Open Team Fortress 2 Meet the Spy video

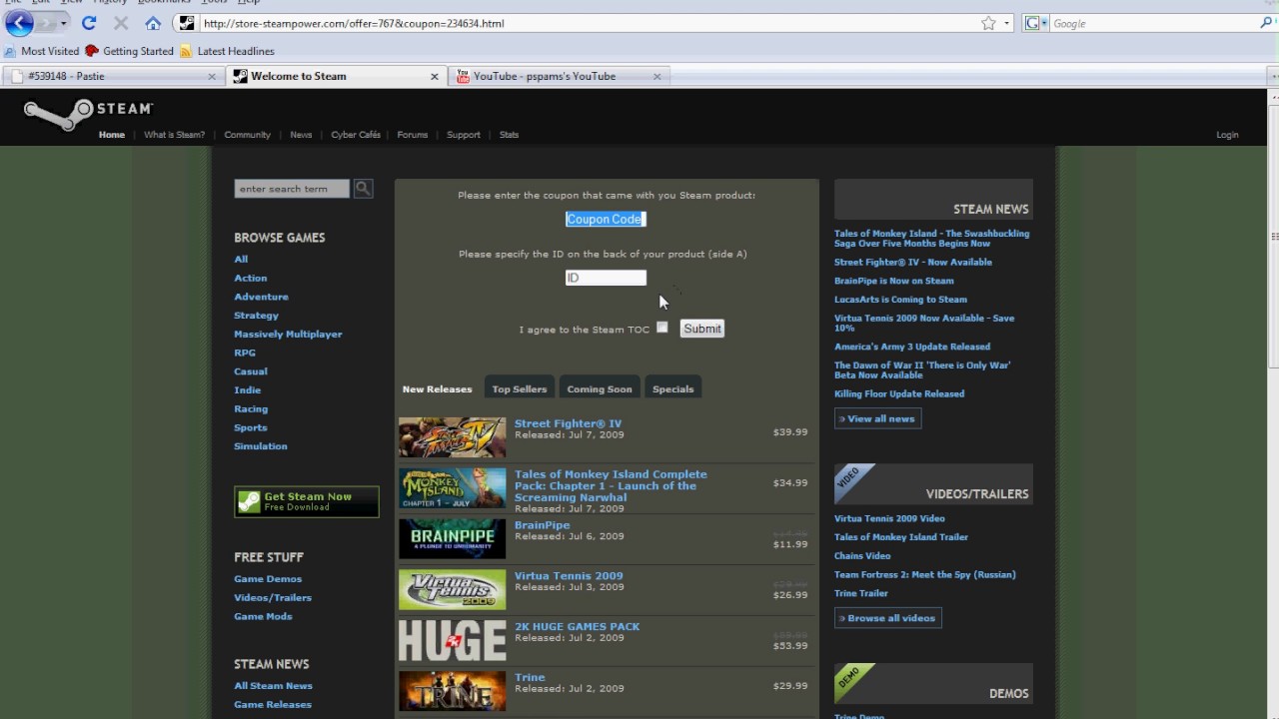click(x=924, y=574)
